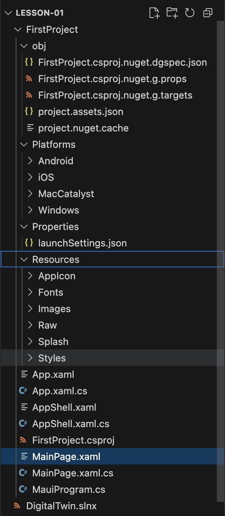Click the Collapse Folders icon
The height and width of the screenshot is (516, 225).
coord(207,13)
